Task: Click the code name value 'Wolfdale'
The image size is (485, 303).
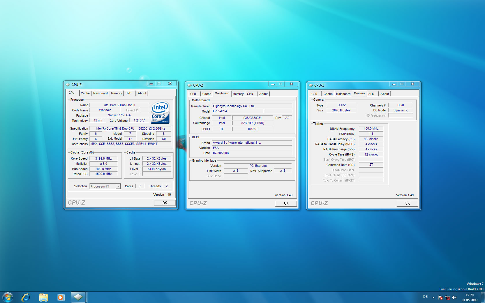Action: click(105, 110)
